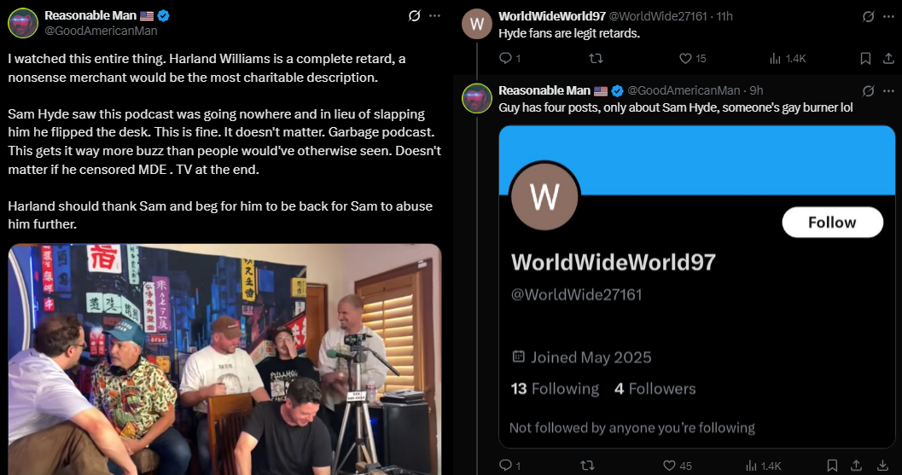Bookmark WorldWideWorld97's tweet
This screenshot has width=902, height=475.
(x=865, y=58)
